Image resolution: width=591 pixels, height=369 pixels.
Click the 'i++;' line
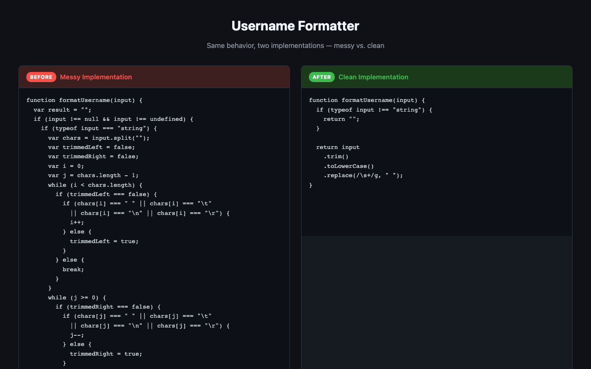pos(77,222)
